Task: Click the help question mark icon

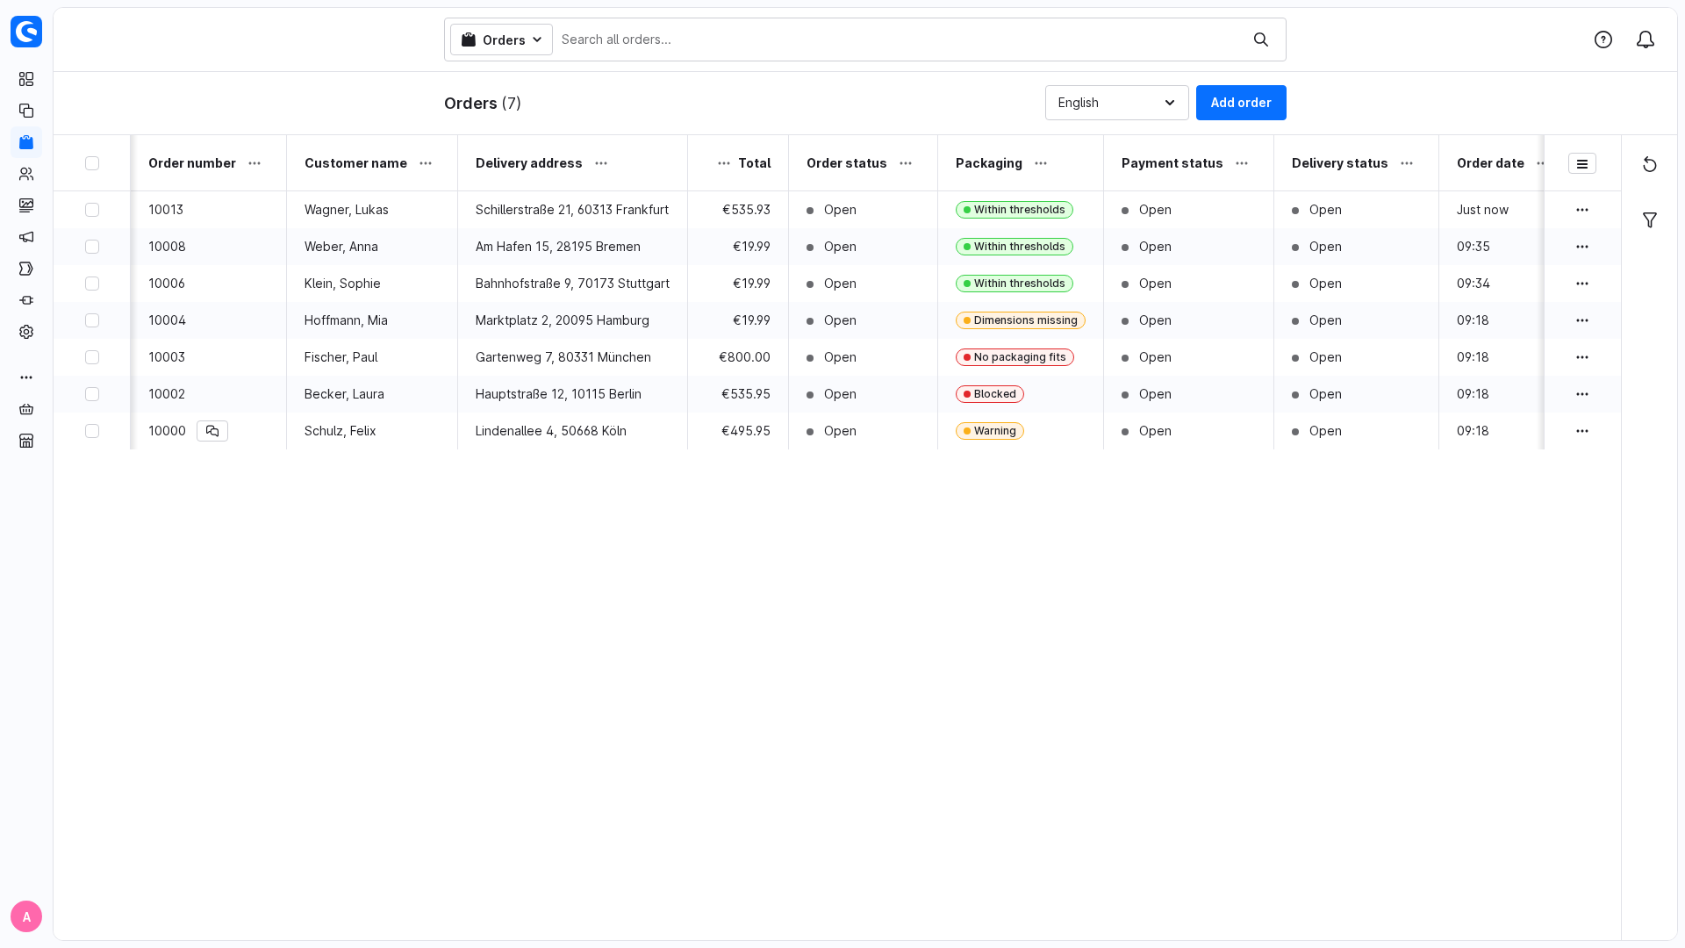Action: (x=1603, y=39)
